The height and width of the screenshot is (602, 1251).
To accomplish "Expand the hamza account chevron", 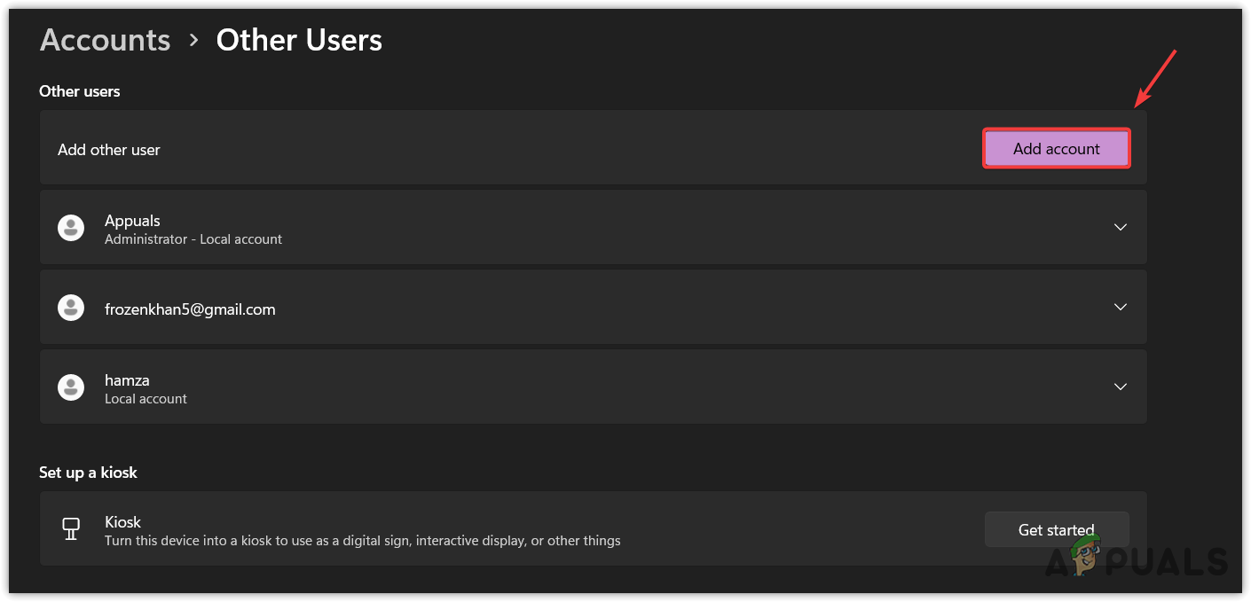I will (x=1121, y=387).
